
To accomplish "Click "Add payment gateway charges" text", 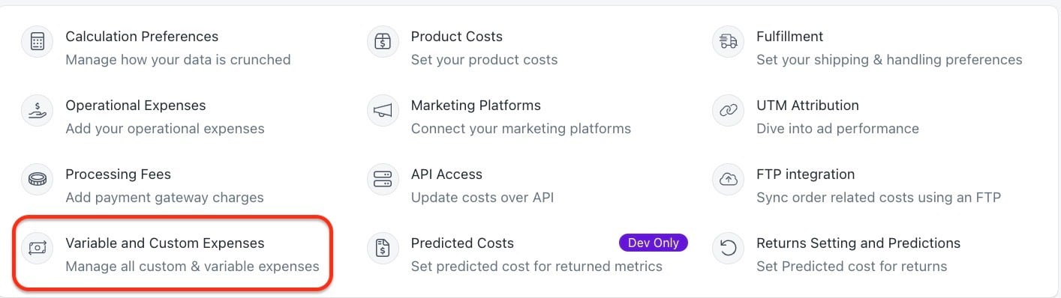I will click(x=164, y=198).
